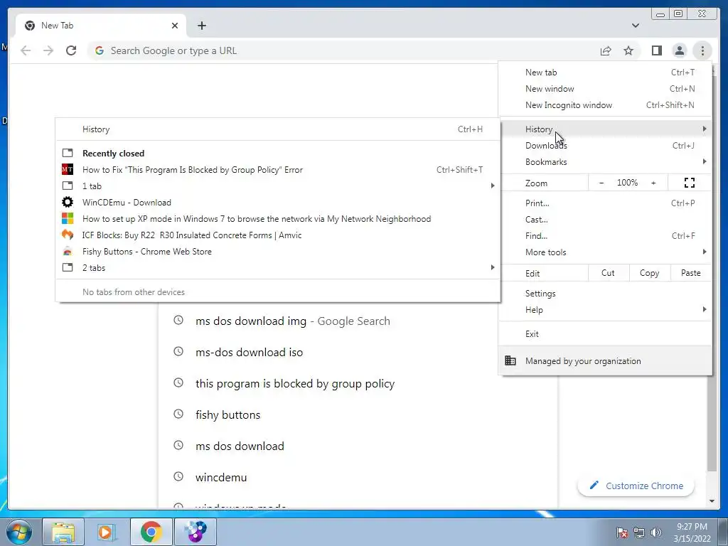Click the fullscreen icon in Zoom row
This screenshot has height=546, width=728.
(690, 183)
